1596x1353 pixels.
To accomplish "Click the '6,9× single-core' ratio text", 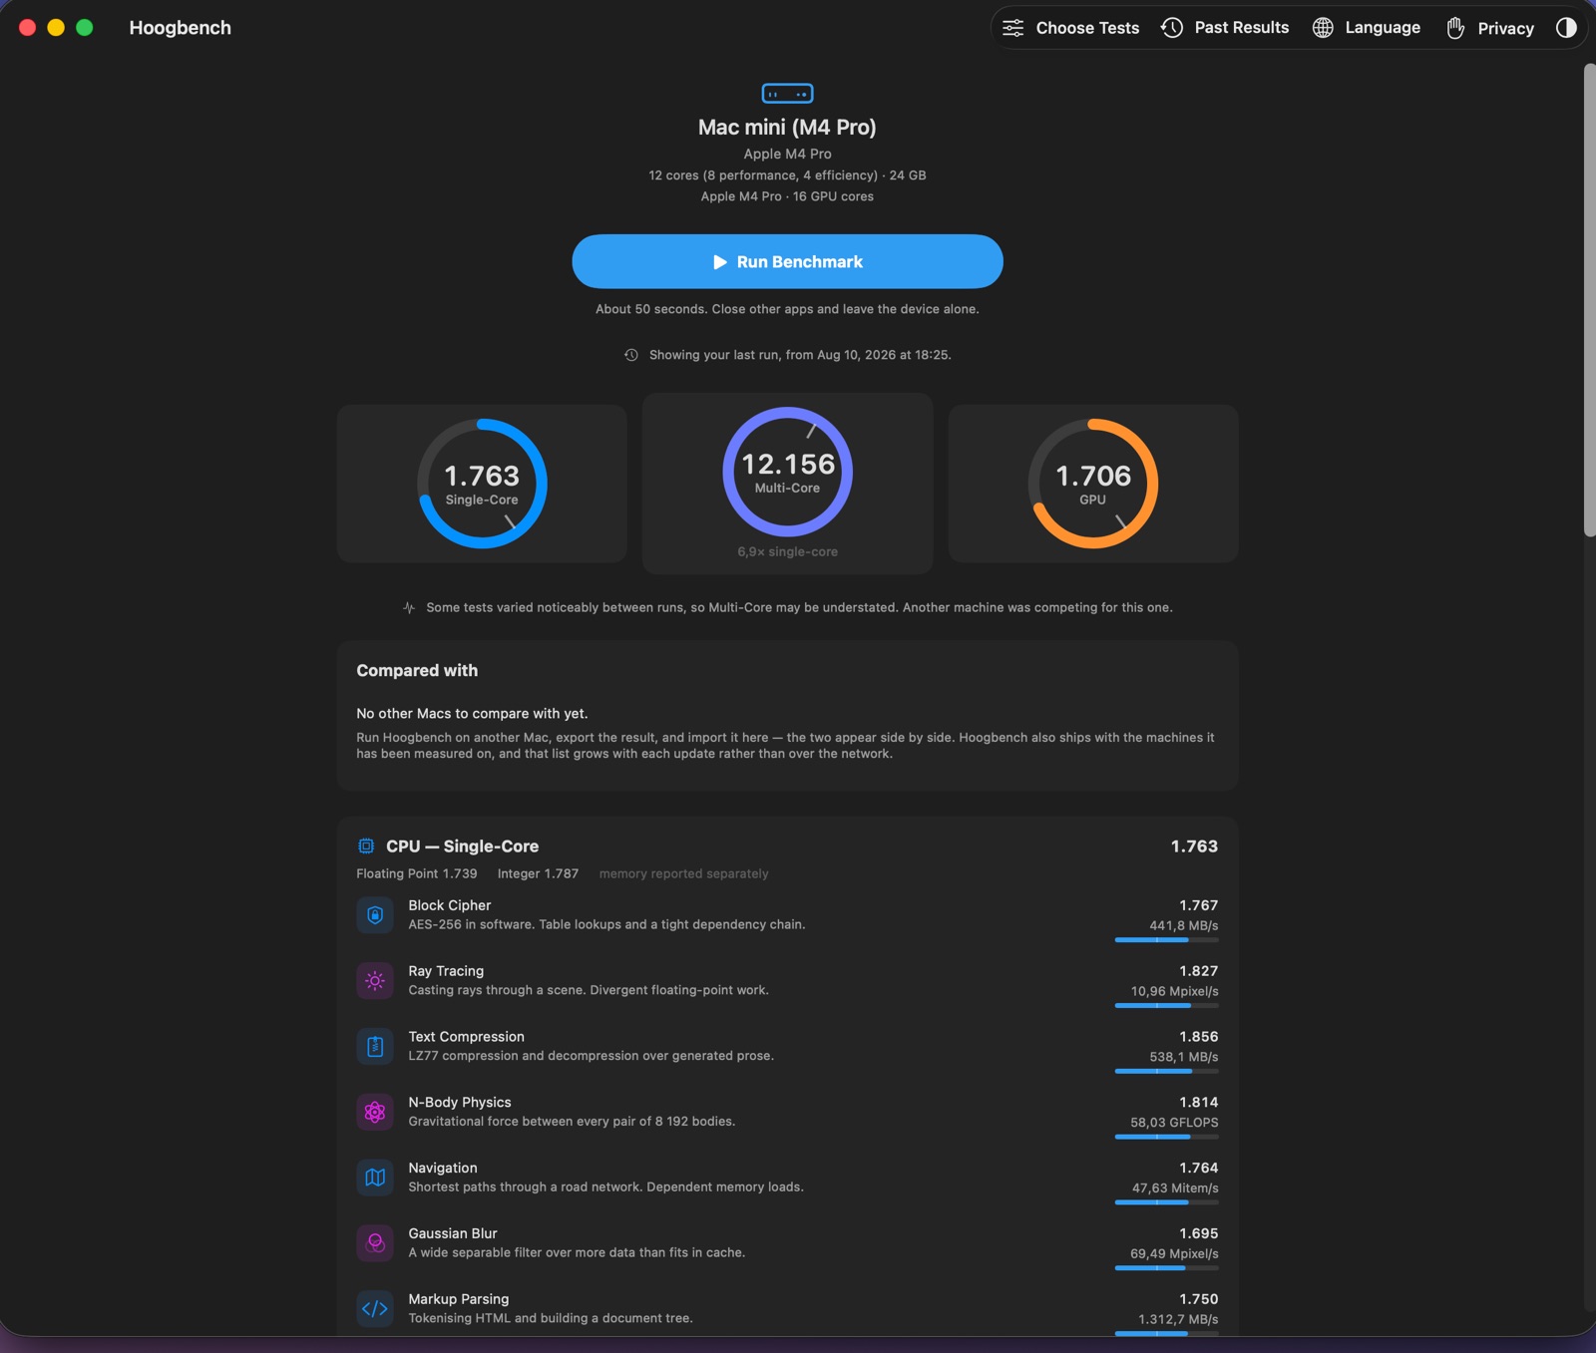I will [x=788, y=552].
